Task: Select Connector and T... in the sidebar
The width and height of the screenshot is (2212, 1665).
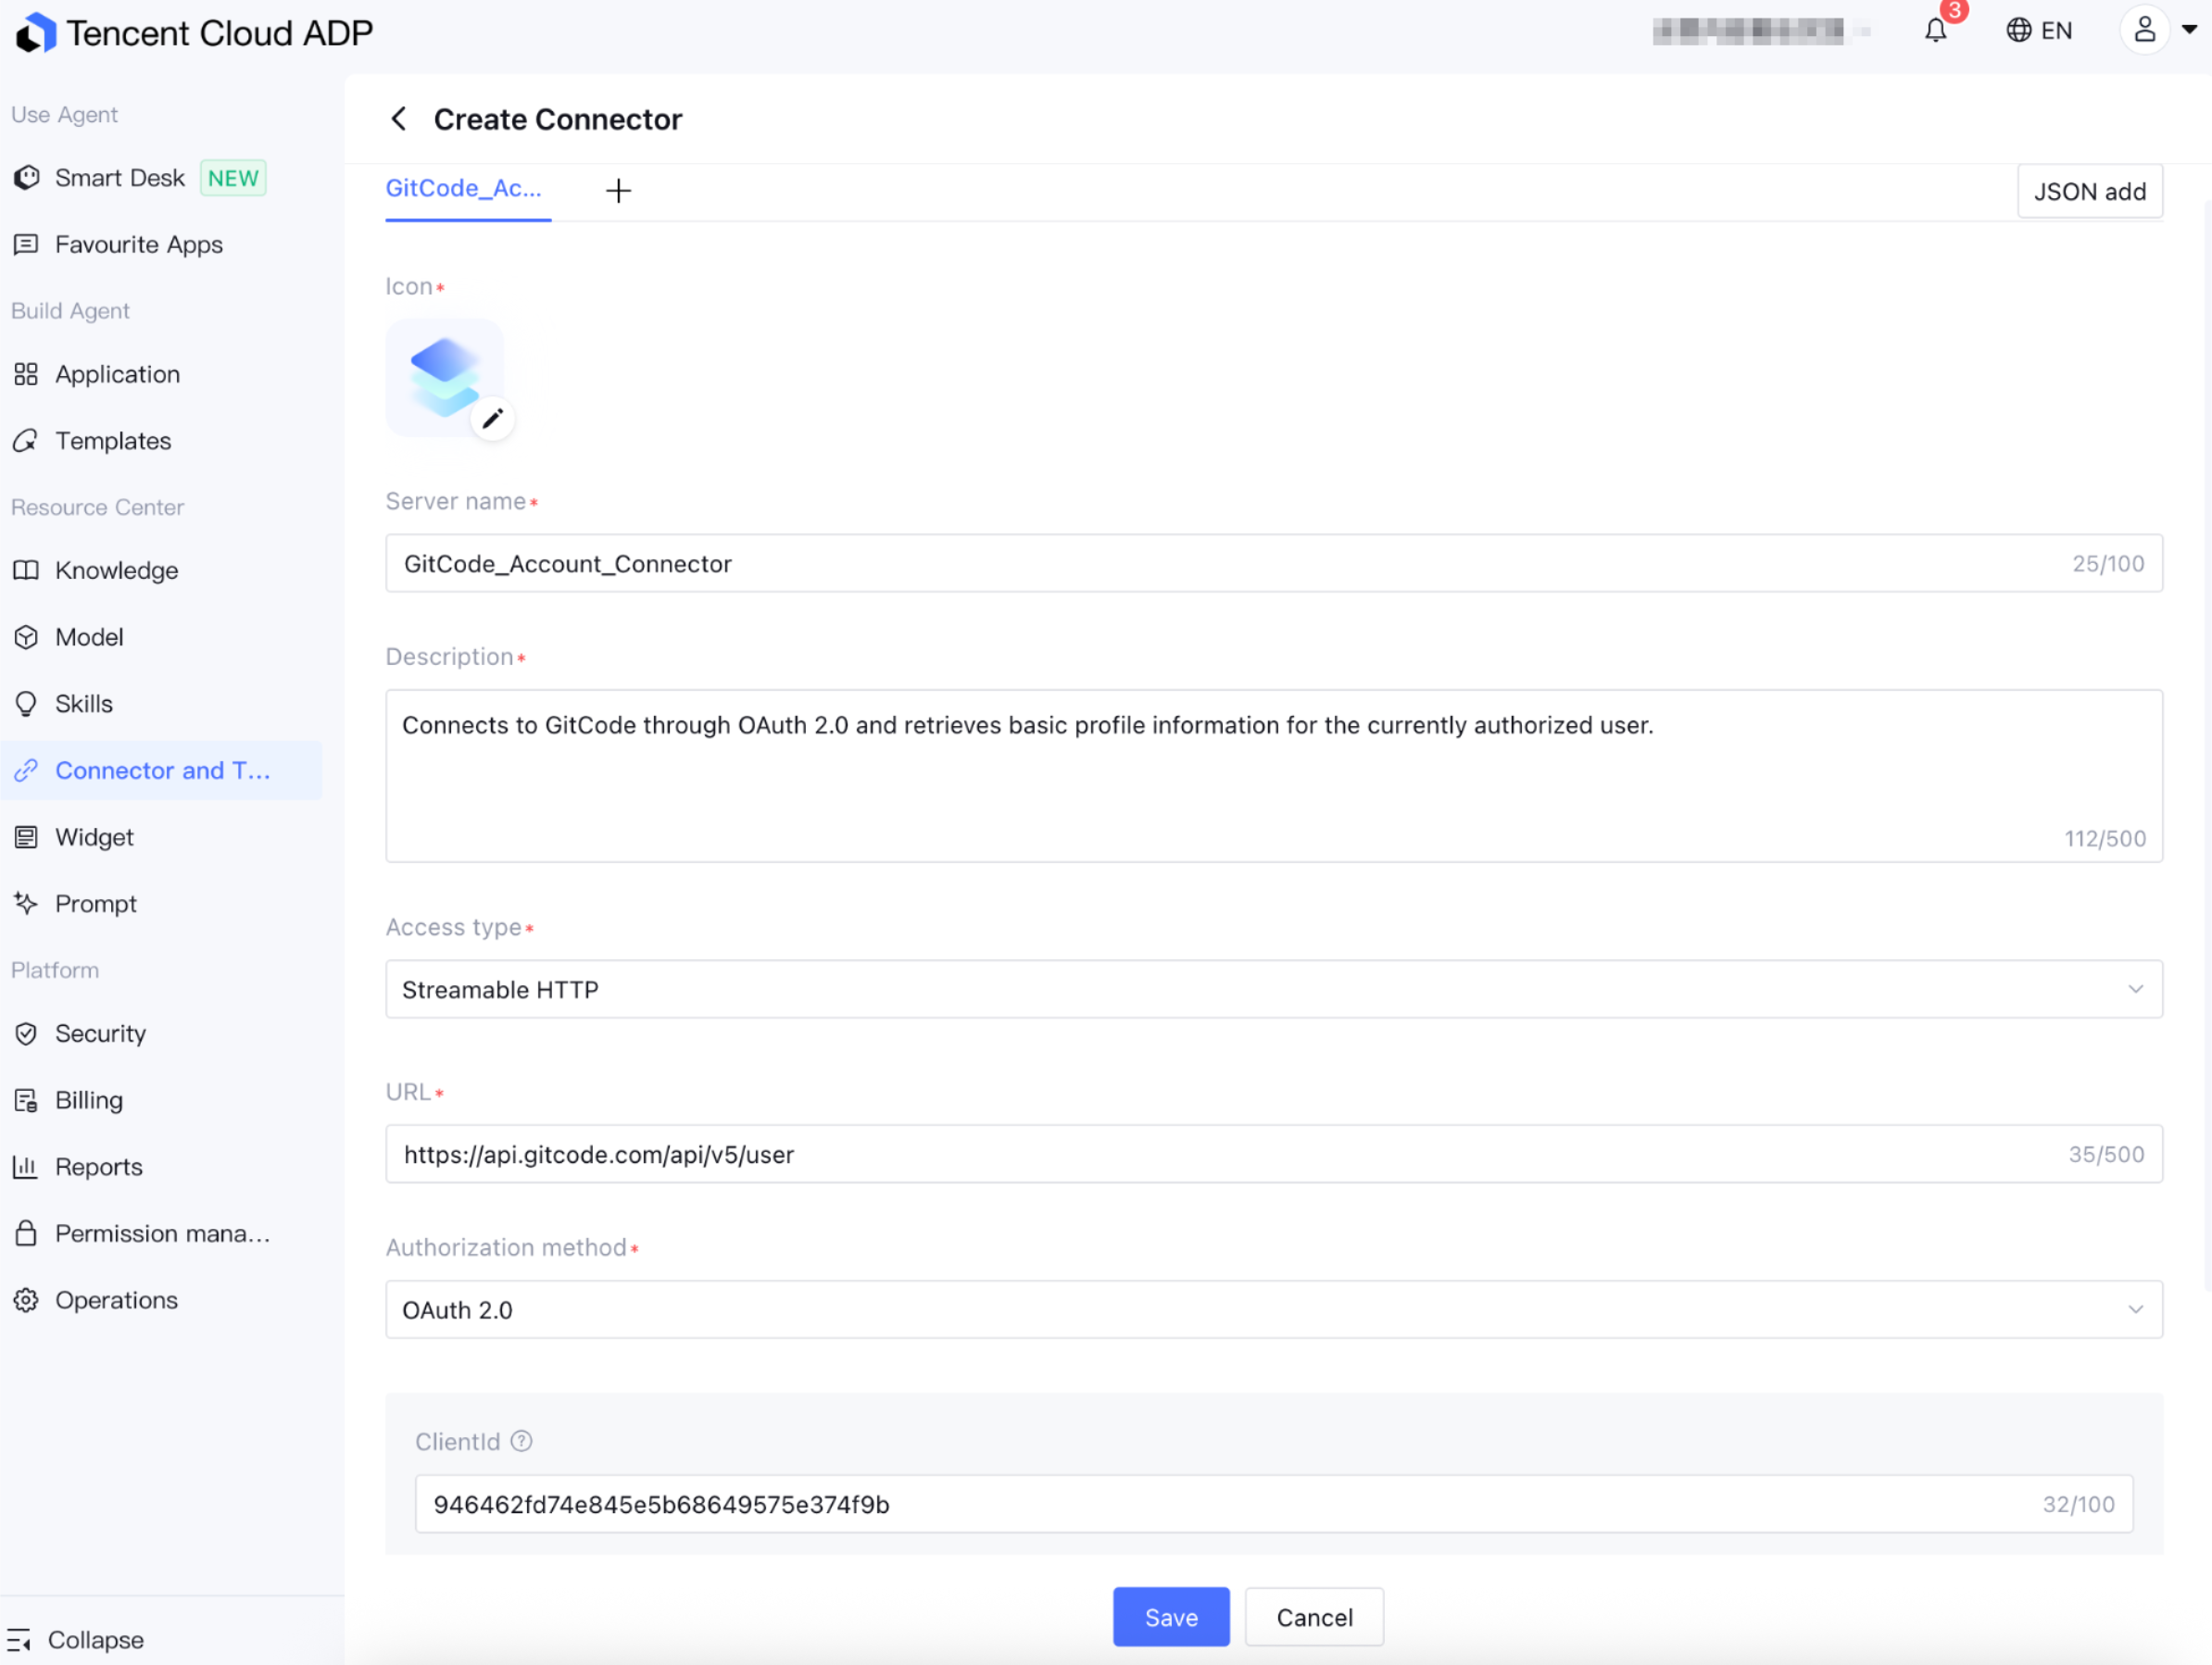Action: pos(163,770)
